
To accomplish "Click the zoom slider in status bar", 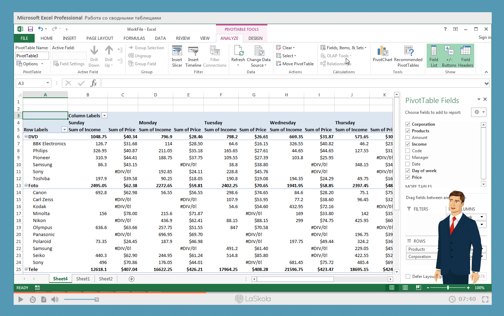I will [x=448, y=288].
